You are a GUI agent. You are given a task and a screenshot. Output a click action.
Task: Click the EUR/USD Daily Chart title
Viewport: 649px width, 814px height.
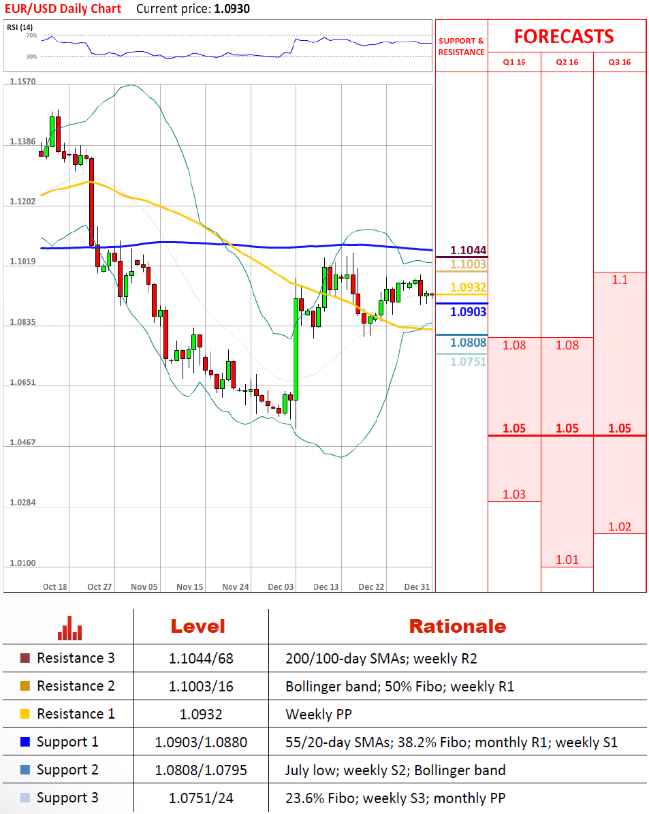[63, 9]
